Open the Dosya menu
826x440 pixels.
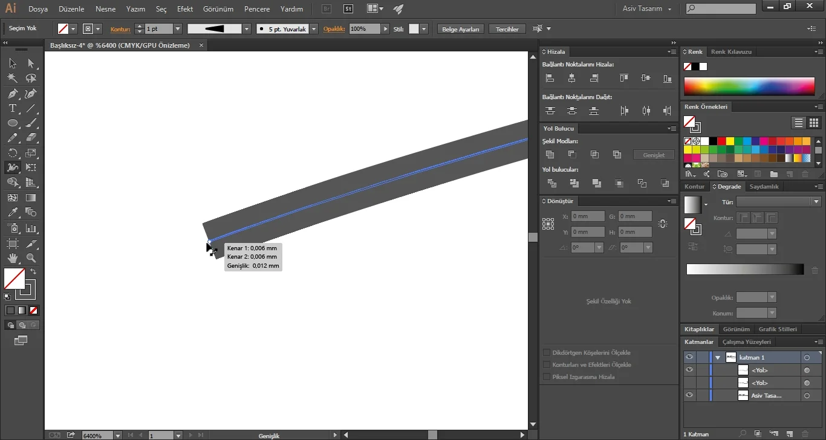pyautogui.click(x=38, y=9)
